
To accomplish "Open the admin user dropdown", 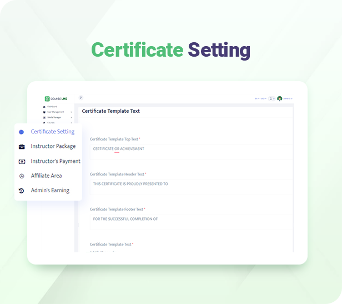I will (x=288, y=98).
